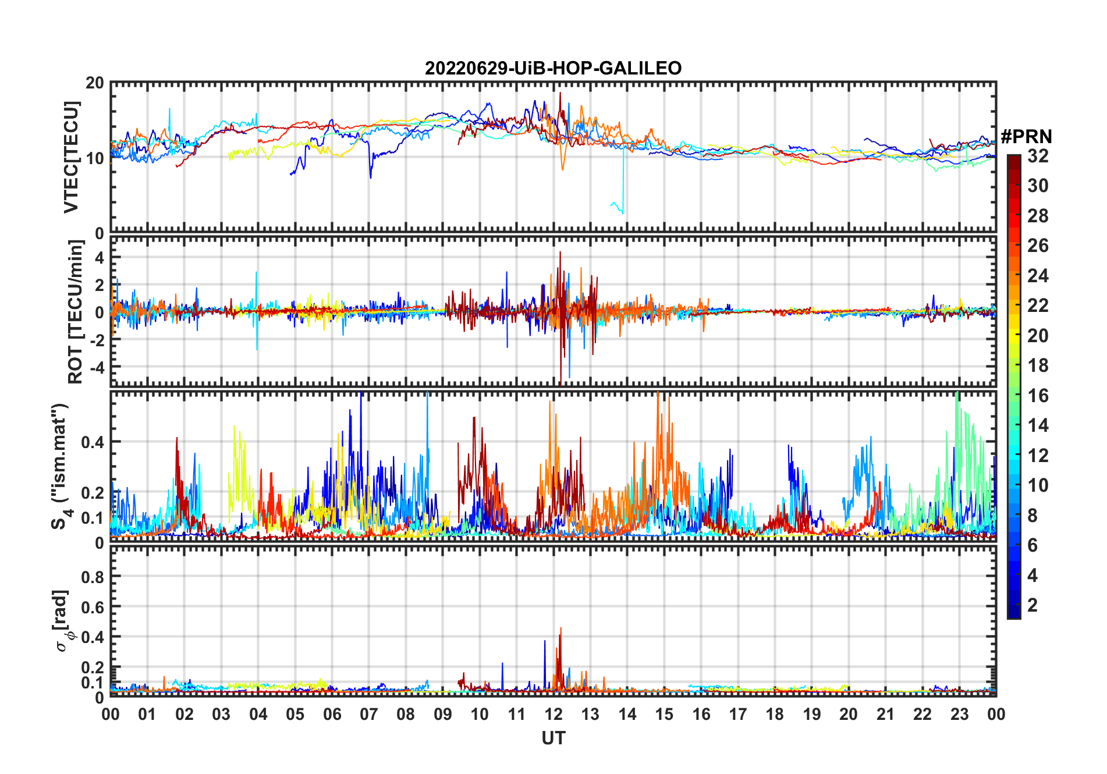Click colorbar tick label 24
The height and width of the screenshot is (774, 1107).
pos(1038,276)
